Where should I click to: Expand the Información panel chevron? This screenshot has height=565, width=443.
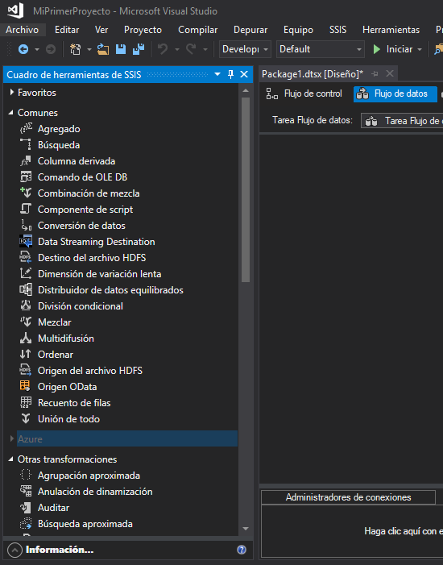(x=14, y=550)
